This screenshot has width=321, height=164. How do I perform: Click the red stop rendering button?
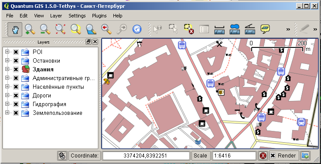pos(263,156)
